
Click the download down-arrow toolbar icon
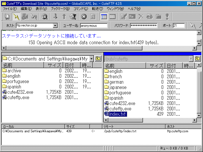(x=56, y=17)
